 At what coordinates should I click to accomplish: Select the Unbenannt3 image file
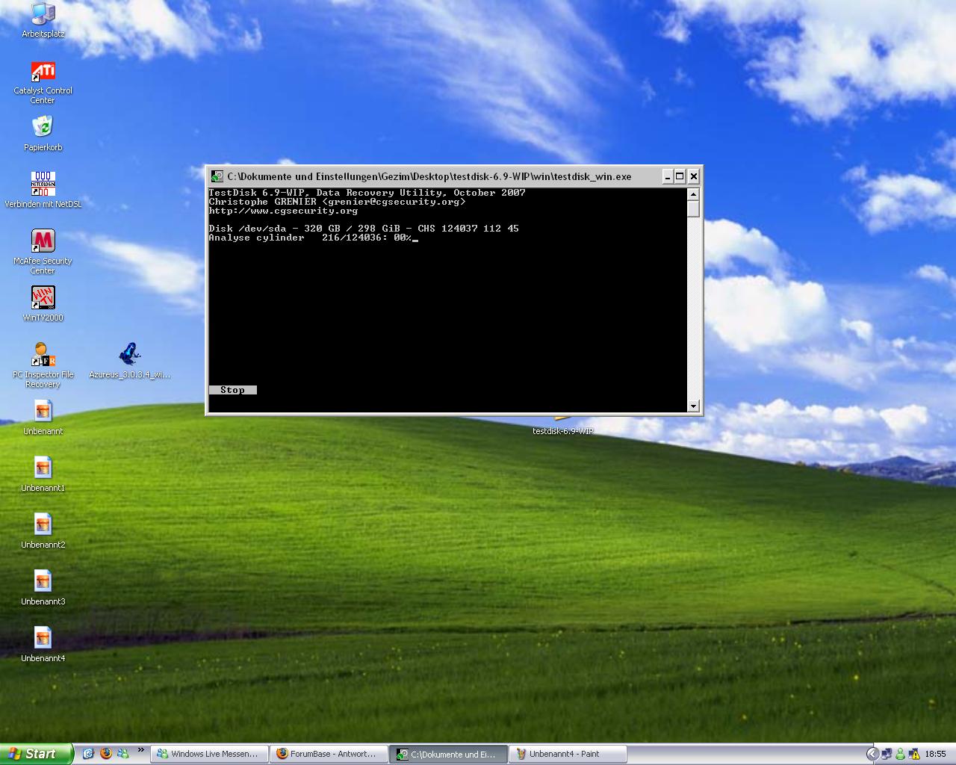click(43, 587)
